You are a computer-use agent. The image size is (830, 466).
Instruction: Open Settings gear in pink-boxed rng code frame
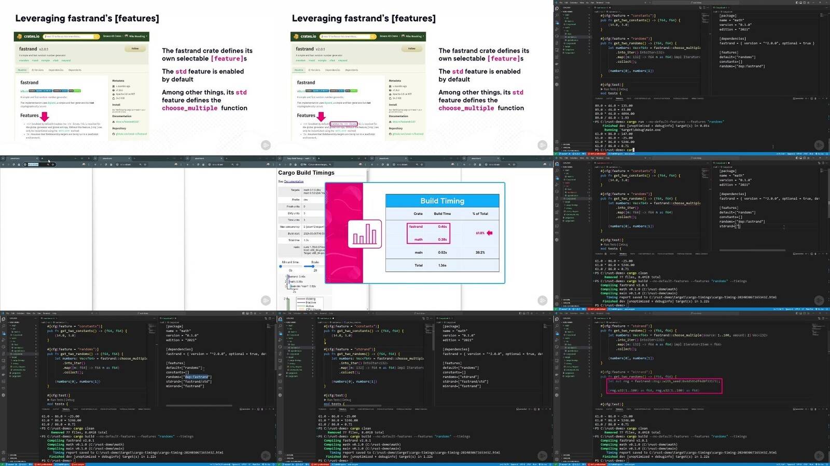557,459
